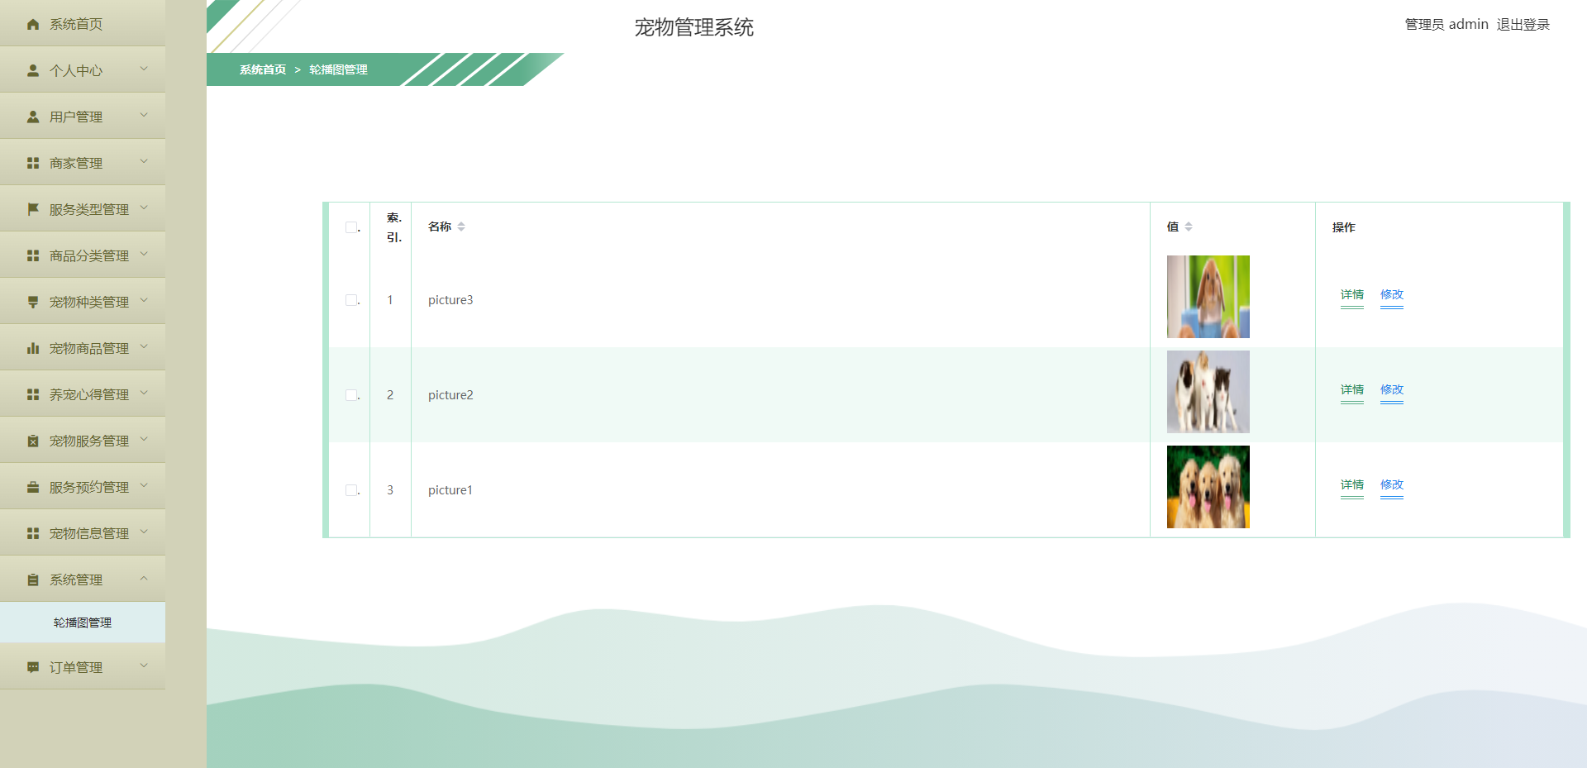This screenshot has width=1587, height=768.
Task: Expand the 宠物信息管理 menu
Action: [83, 532]
